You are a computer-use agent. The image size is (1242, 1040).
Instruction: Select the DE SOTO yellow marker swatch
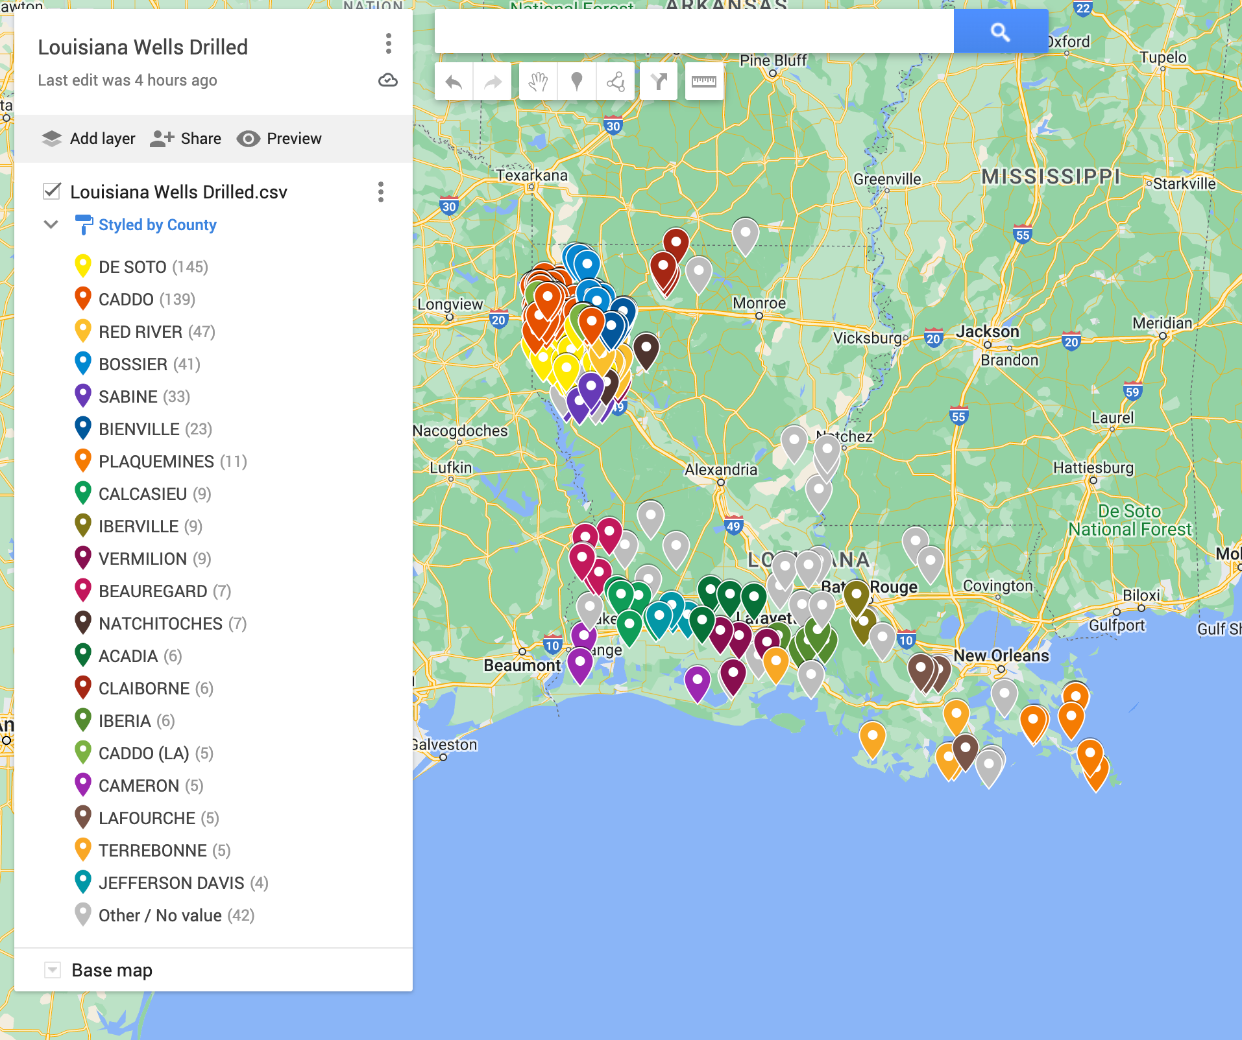pyautogui.click(x=83, y=266)
